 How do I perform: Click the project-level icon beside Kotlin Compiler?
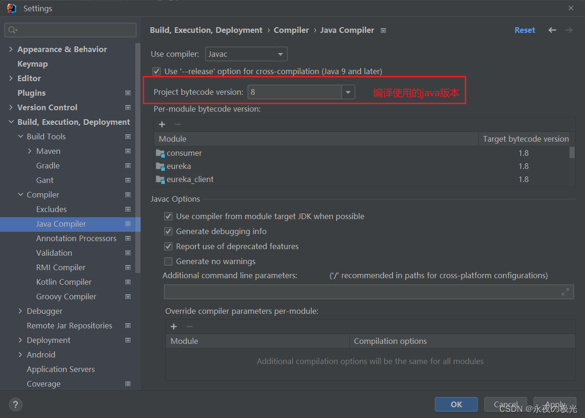coord(128,282)
